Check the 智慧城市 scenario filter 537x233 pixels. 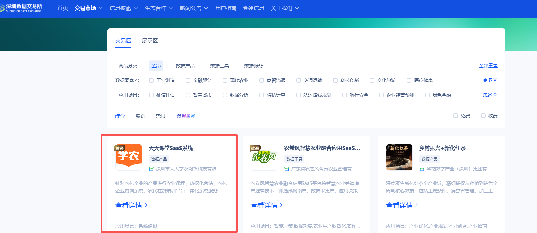pos(188,95)
